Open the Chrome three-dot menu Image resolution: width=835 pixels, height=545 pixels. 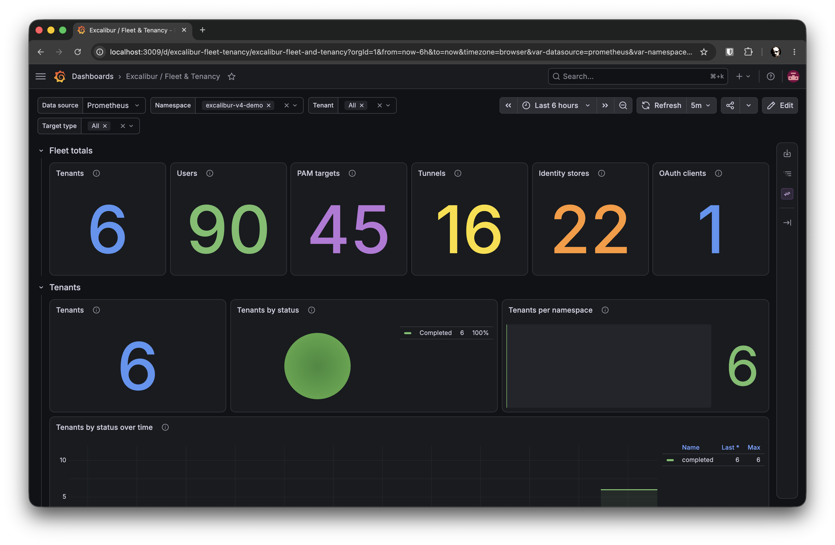[794, 52]
